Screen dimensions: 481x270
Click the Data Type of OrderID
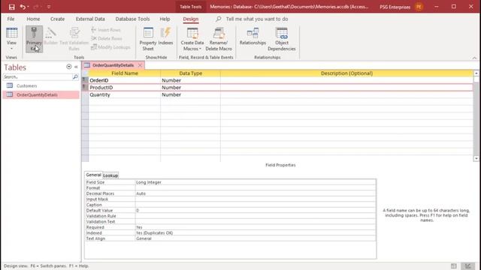190,80
